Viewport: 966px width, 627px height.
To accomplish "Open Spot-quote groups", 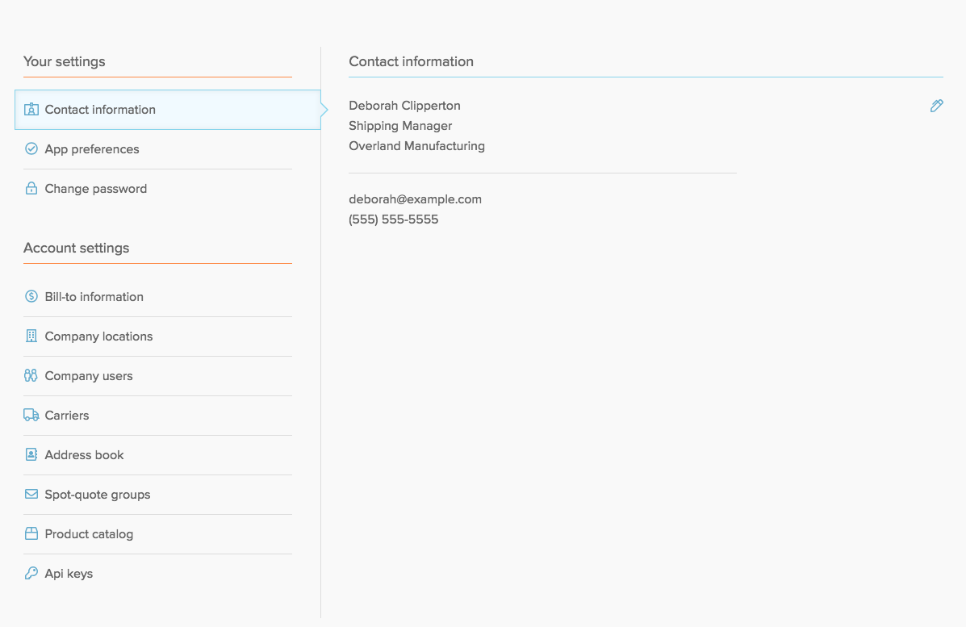I will click(x=157, y=494).
